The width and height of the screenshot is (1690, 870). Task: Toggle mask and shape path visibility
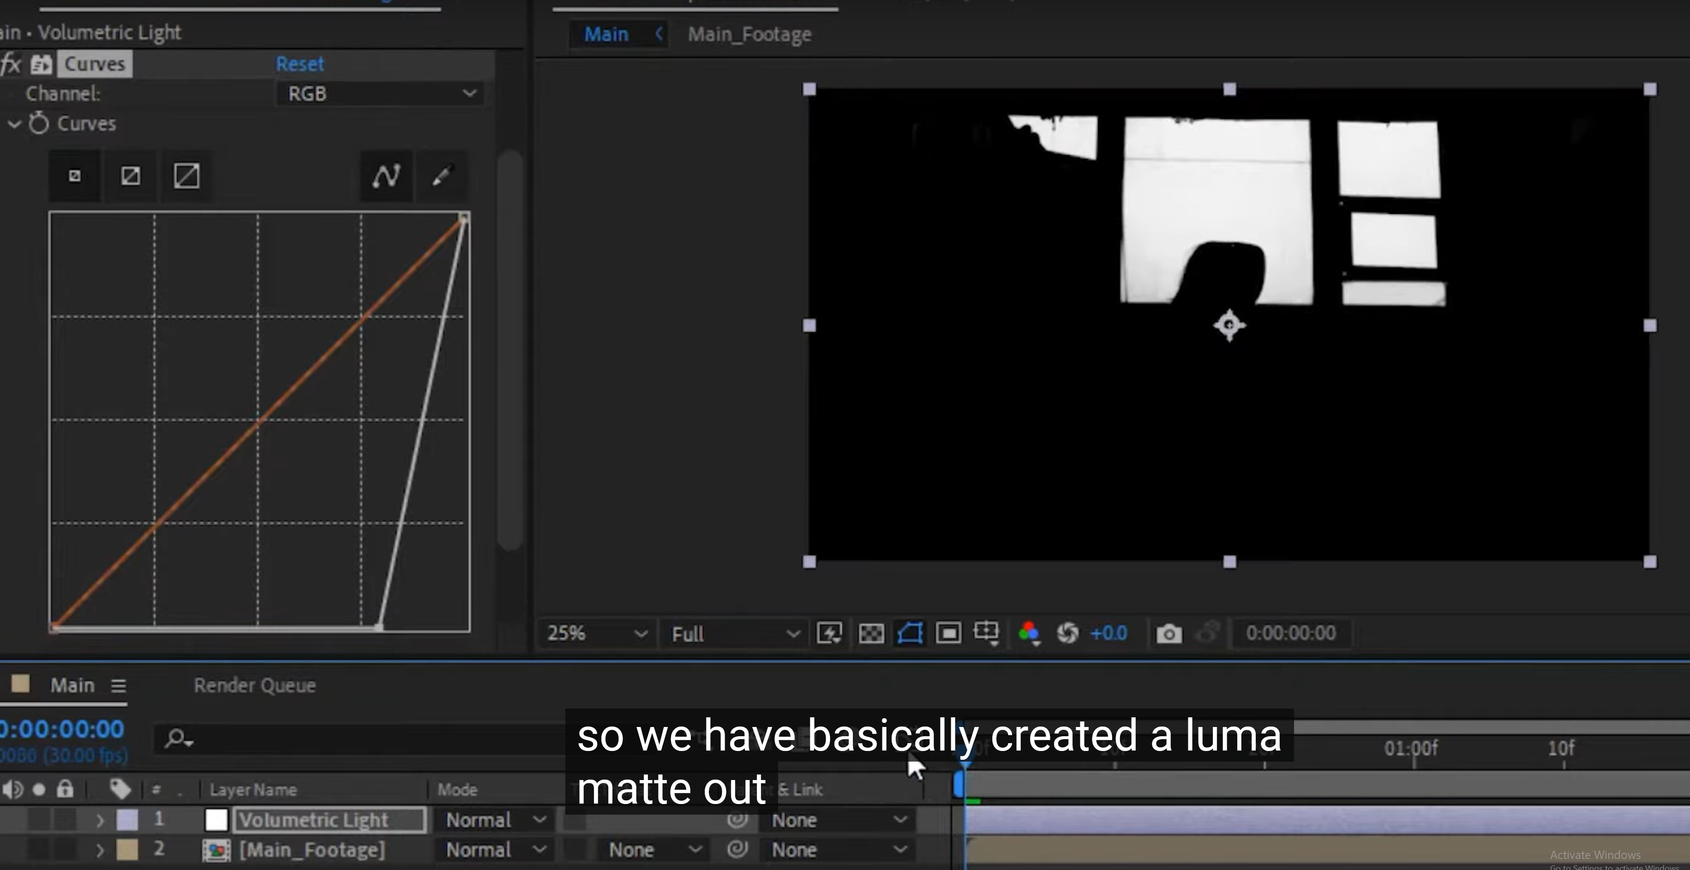click(910, 633)
